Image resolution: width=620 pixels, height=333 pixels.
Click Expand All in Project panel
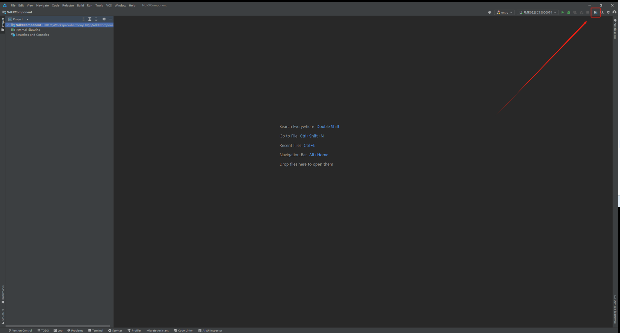pos(90,19)
